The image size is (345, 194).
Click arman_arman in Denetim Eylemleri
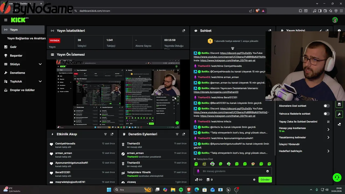coord(135,153)
